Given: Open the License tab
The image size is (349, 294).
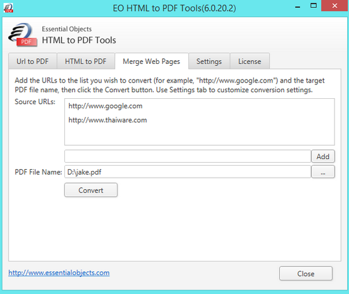Looking at the screenshot, I should pos(250,61).
